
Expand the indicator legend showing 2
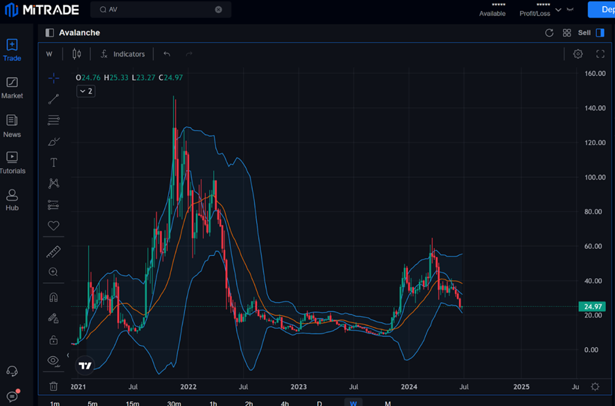click(85, 91)
